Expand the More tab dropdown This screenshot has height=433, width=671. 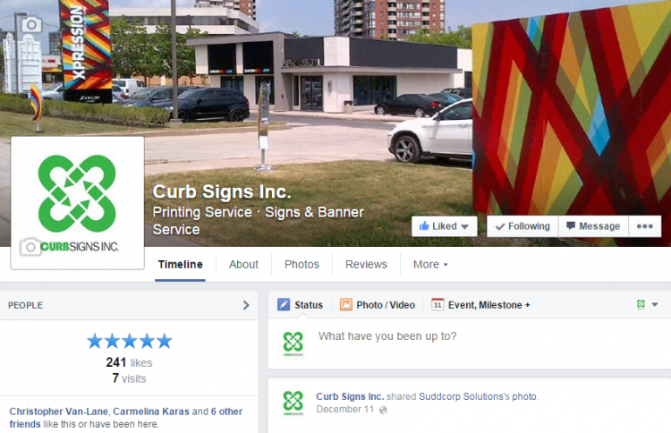click(x=430, y=265)
